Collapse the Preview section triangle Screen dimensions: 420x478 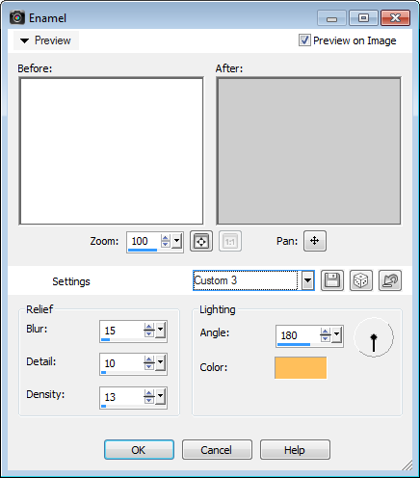tap(24, 40)
